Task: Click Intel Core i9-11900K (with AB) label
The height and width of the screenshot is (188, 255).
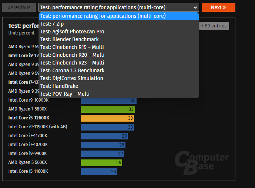Action: pos(38,127)
